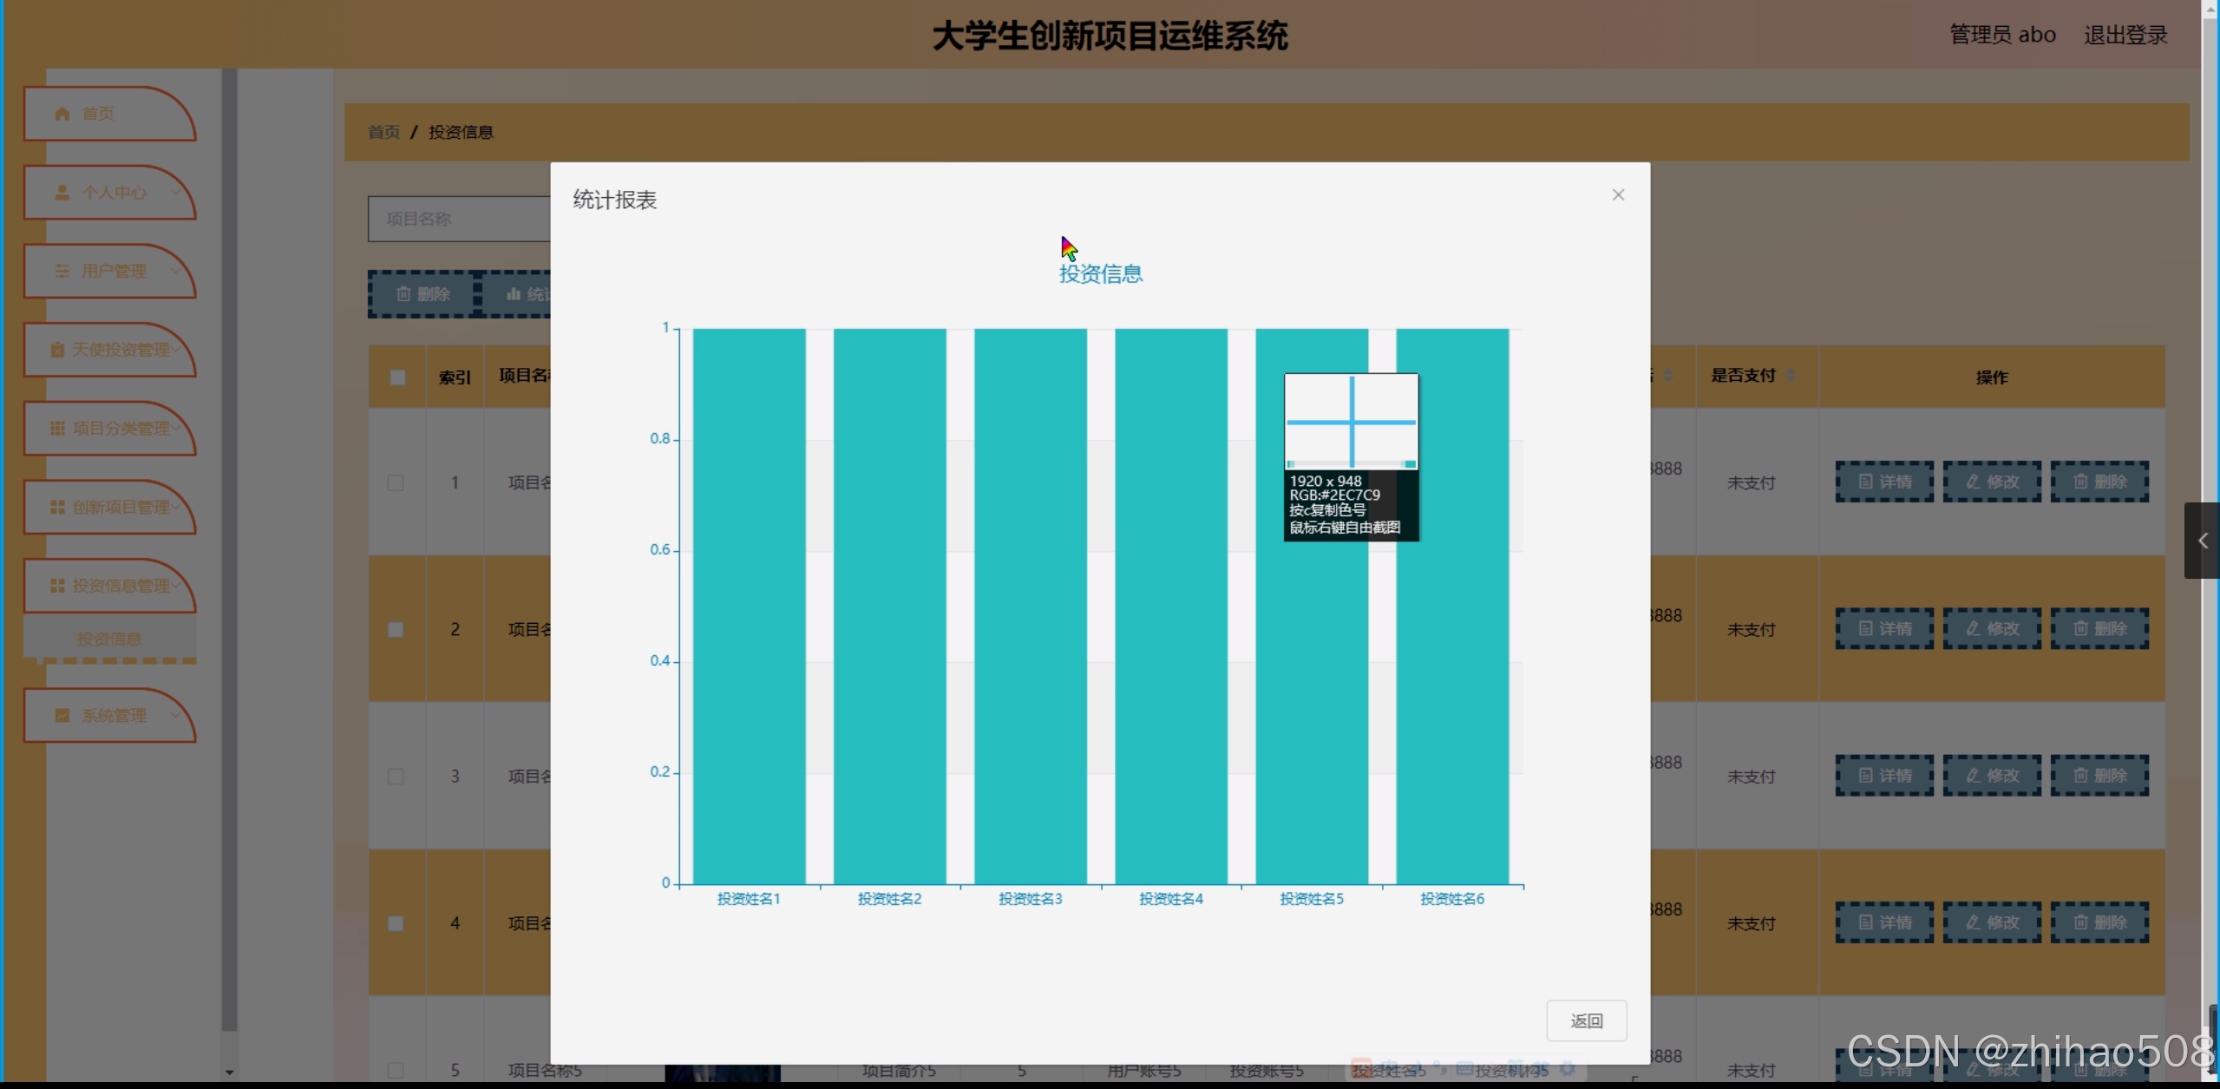This screenshot has width=2220, height=1089.
Task: Expand the 创新项目管理 menu chevron
Action: [177, 507]
